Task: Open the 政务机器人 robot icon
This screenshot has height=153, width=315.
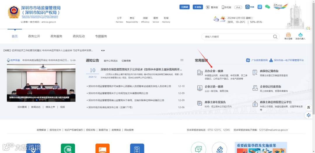Action: pos(300,36)
